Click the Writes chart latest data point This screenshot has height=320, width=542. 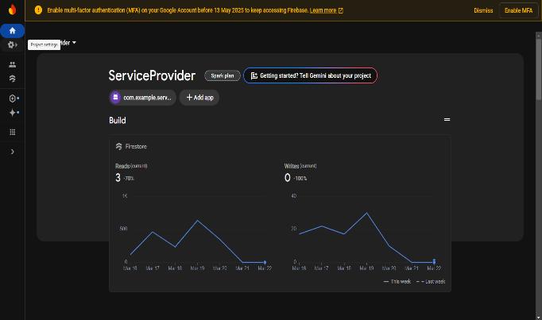tap(434, 262)
